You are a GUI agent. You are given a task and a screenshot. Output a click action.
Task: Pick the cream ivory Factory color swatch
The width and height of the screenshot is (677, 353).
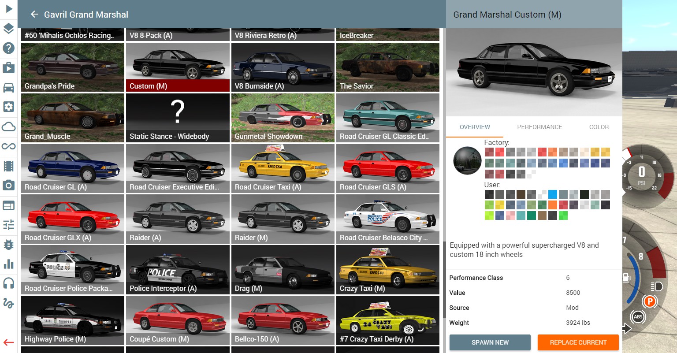[584, 152]
